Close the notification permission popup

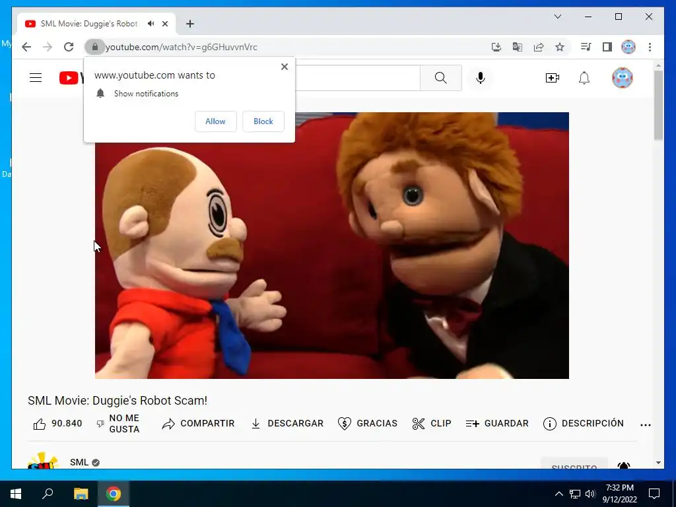tap(284, 67)
